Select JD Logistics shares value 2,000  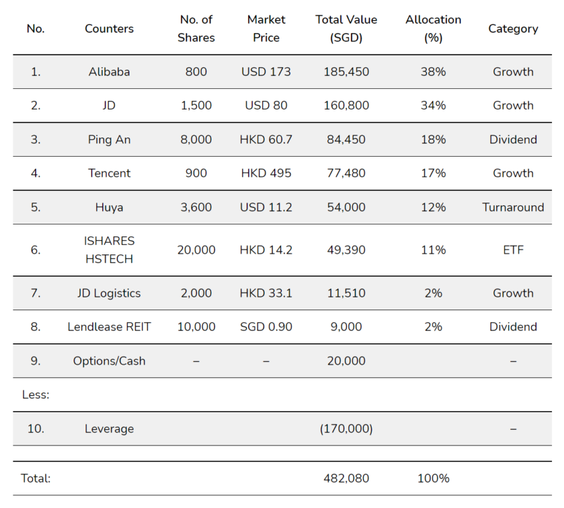point(196,293)
